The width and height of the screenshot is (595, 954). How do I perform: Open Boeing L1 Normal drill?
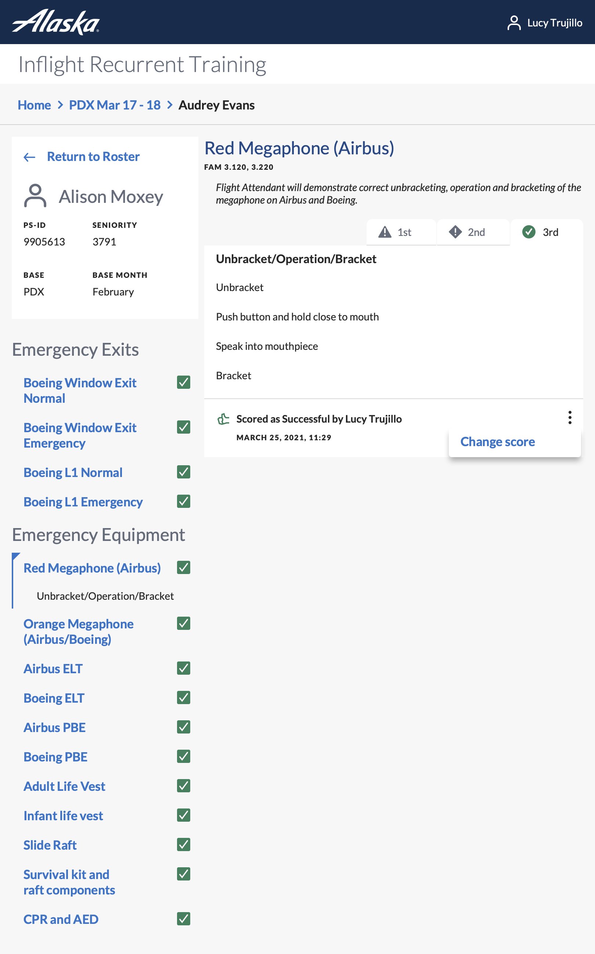point(73,473)
